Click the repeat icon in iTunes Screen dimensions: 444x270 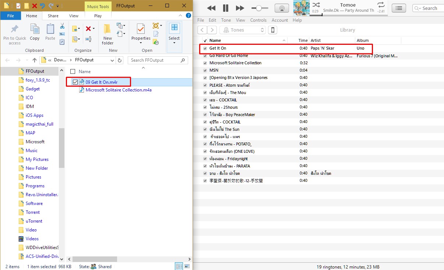(x=381, y=5)
